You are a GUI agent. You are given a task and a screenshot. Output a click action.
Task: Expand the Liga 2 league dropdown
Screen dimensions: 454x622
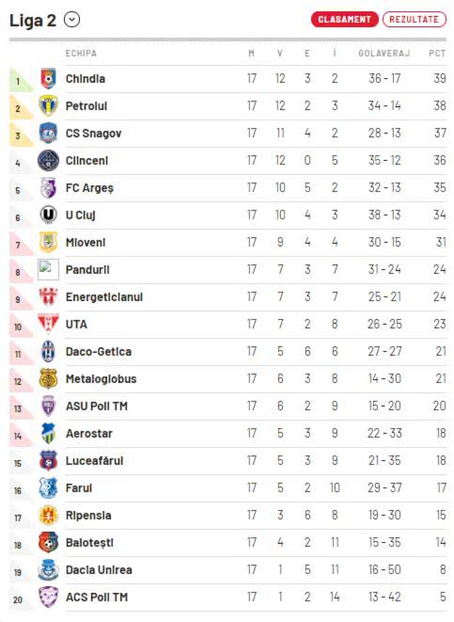(72, 20)
